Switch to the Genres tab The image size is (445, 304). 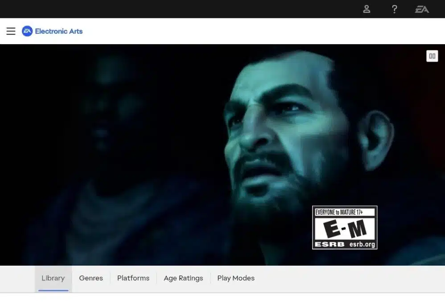tap(91, 278)
